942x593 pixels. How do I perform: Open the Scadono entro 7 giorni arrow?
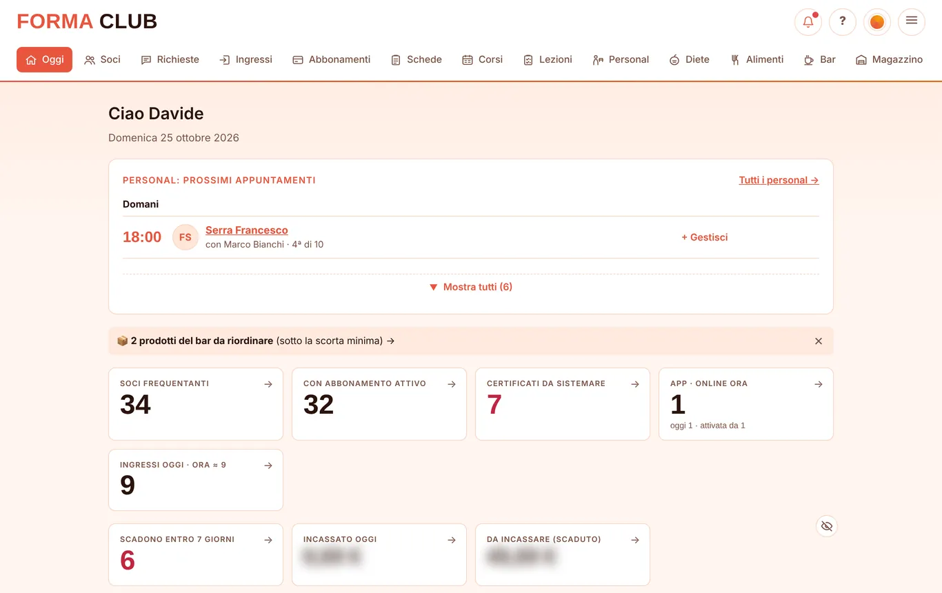[x=268, y=540]
